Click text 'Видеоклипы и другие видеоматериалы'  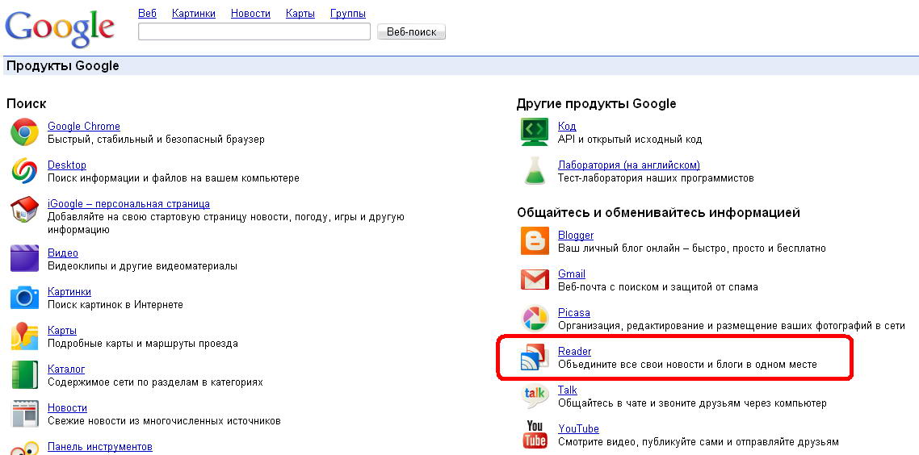142,266
